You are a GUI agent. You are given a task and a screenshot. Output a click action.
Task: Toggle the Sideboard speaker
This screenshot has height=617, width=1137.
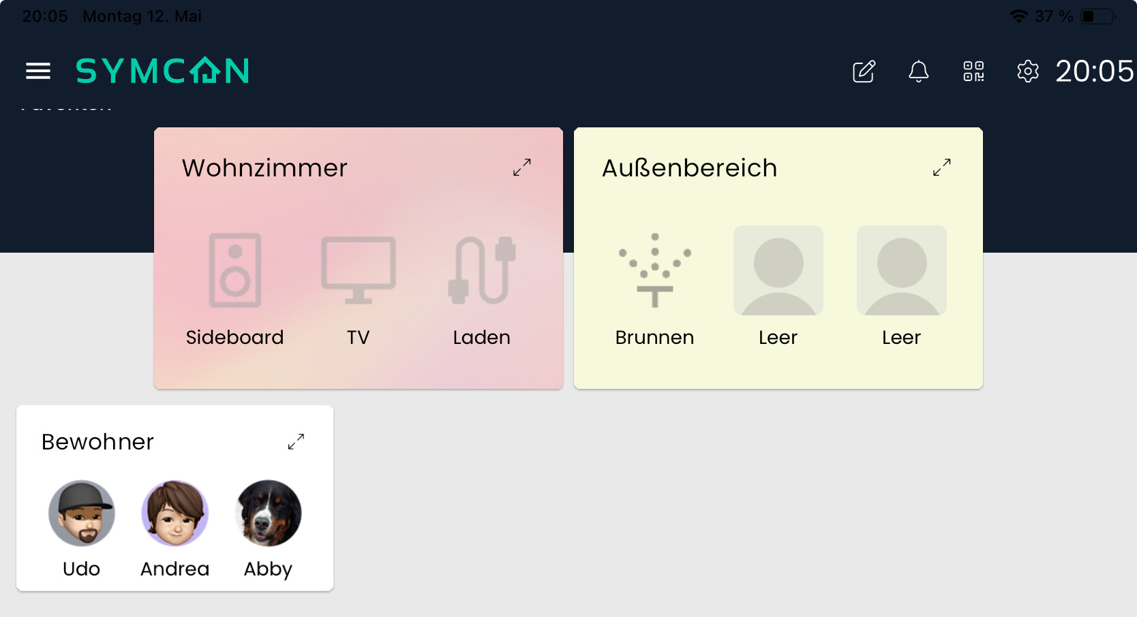[x=235, y=270]
